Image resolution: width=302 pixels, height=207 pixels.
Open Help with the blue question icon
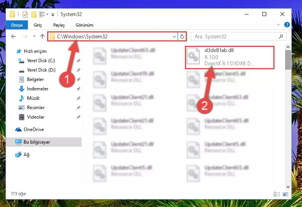287,25
